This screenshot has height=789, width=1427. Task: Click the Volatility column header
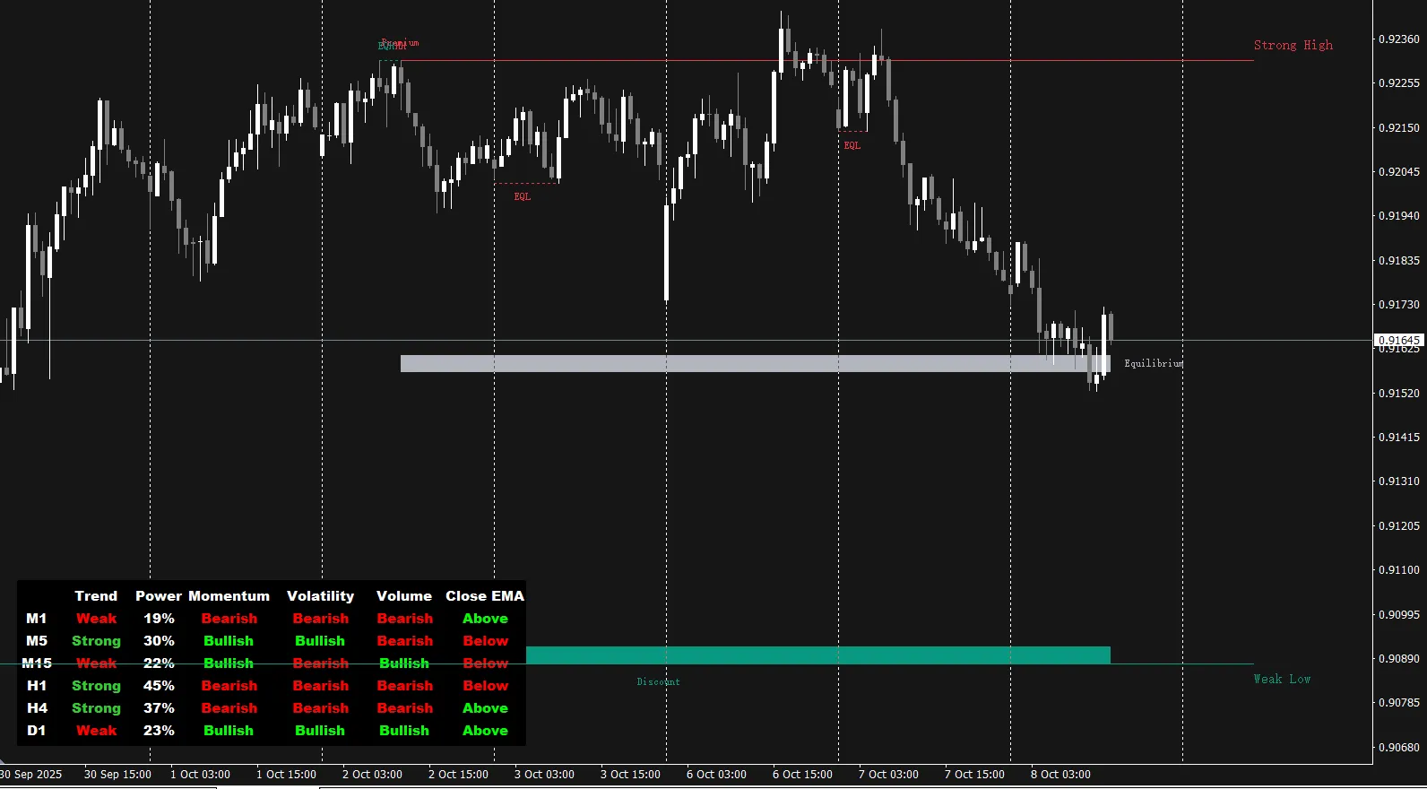pos(320,596)
